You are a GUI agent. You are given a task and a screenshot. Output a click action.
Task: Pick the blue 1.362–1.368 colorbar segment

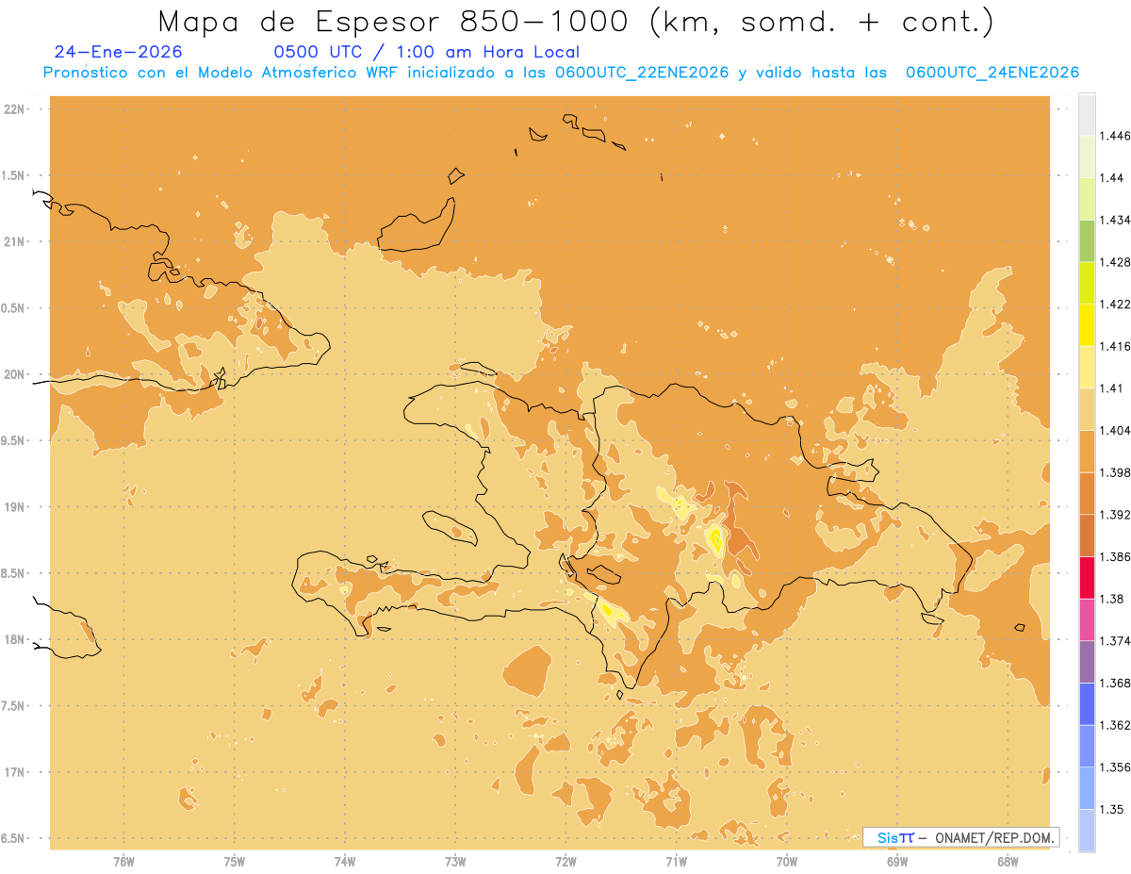(x=1087, y=704)
